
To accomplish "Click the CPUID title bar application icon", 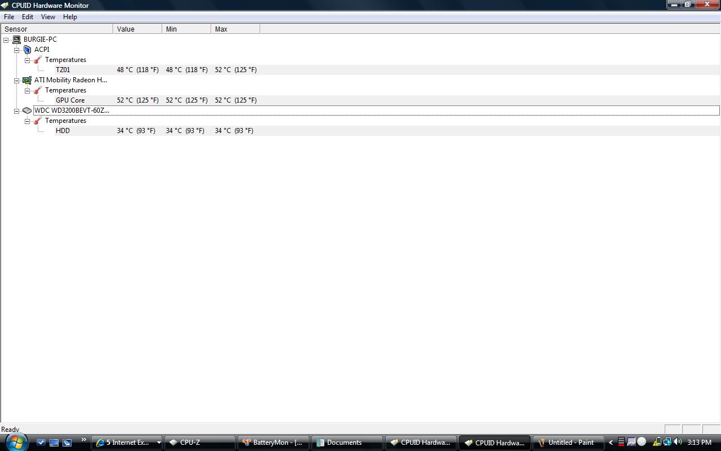I will click(5, 5).
